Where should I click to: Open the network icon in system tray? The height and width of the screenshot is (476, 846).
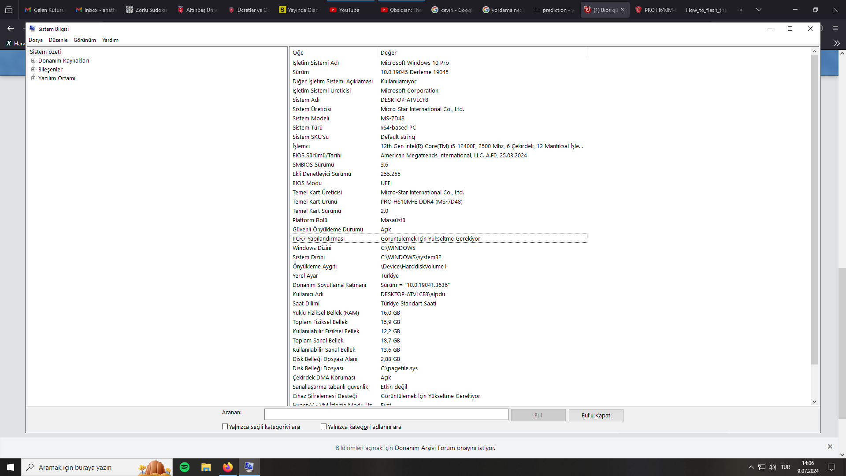[762, 467]
